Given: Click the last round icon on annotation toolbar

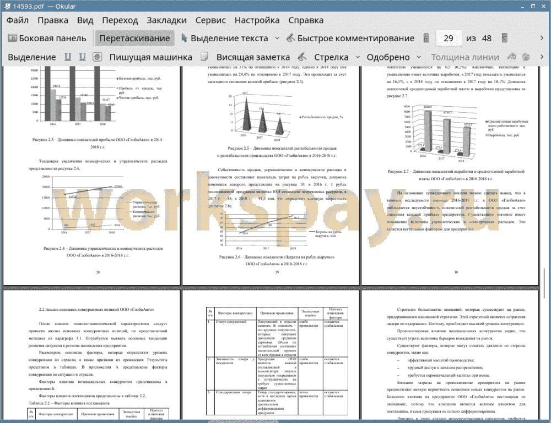Looking at the screenshot, I should coord(526,57).
